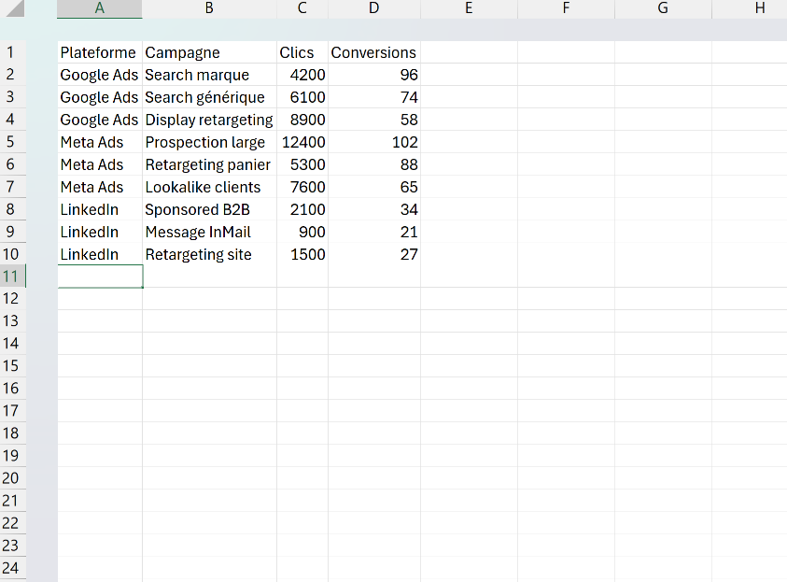
Task: Select column F header
Action: (566, 8)
